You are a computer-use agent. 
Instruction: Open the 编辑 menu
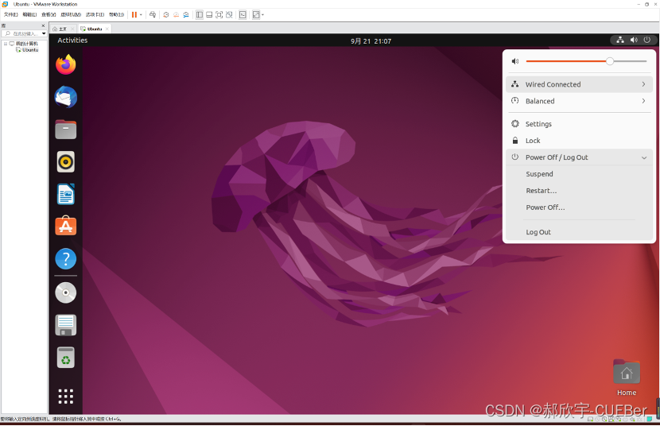29,15
